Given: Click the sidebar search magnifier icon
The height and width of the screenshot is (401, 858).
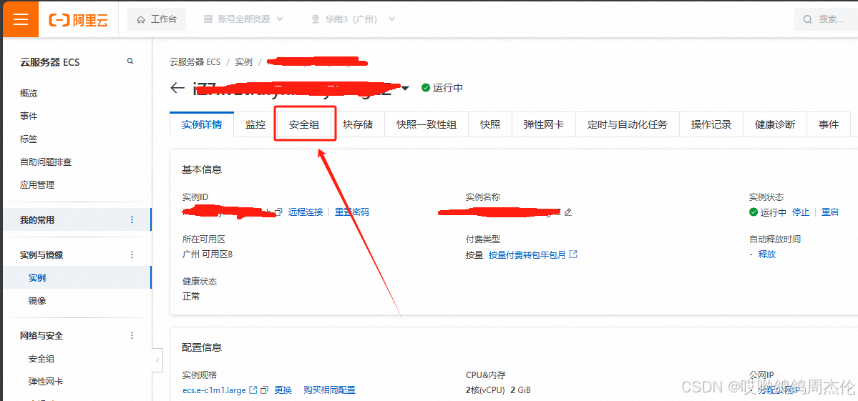Looking at the screenshot, I should coord(130,61).
